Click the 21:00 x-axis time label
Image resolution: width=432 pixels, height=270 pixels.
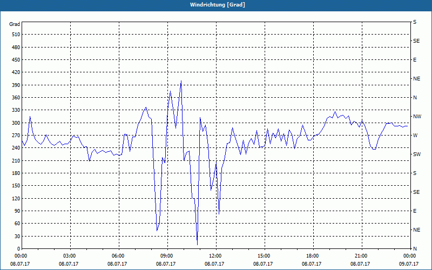[362, 256]
